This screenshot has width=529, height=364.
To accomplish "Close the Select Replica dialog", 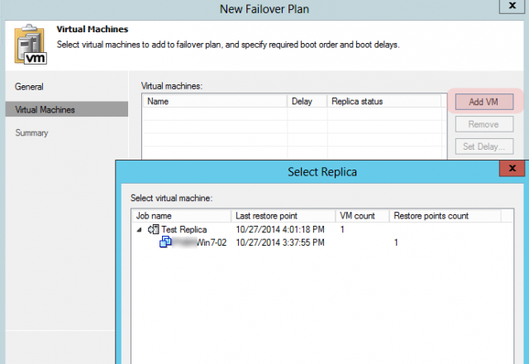I will pos(512,169).
